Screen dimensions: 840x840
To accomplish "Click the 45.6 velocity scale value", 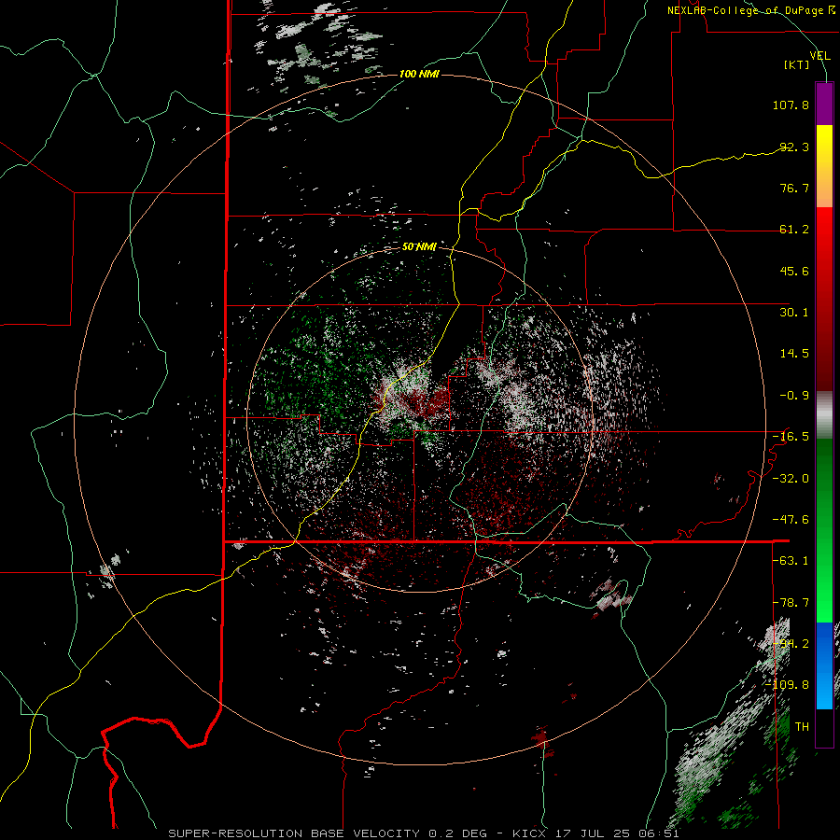I will click(794, 271).
